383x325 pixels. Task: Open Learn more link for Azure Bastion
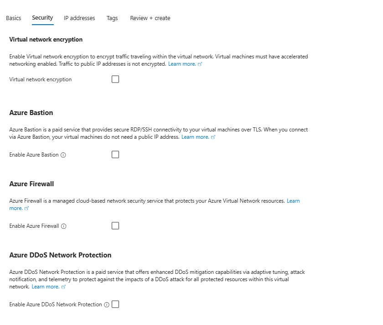(x=195, y=137)
